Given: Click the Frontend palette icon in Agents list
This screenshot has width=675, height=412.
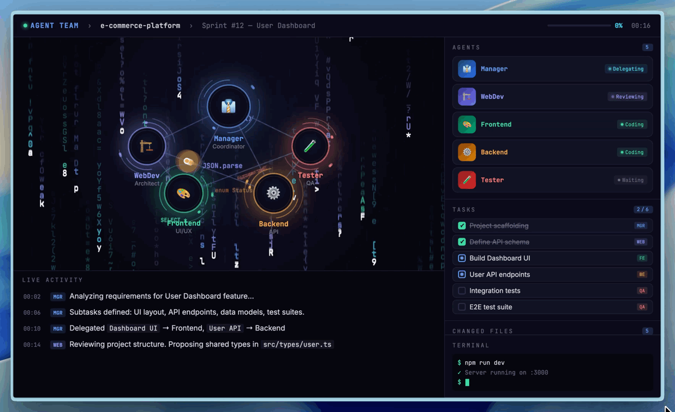Looking at the screenshot, I should [x=467, y=124].
